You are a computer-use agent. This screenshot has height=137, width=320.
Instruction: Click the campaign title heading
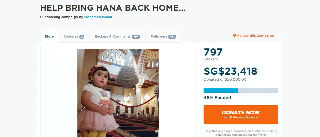click(x=113, y=8)
